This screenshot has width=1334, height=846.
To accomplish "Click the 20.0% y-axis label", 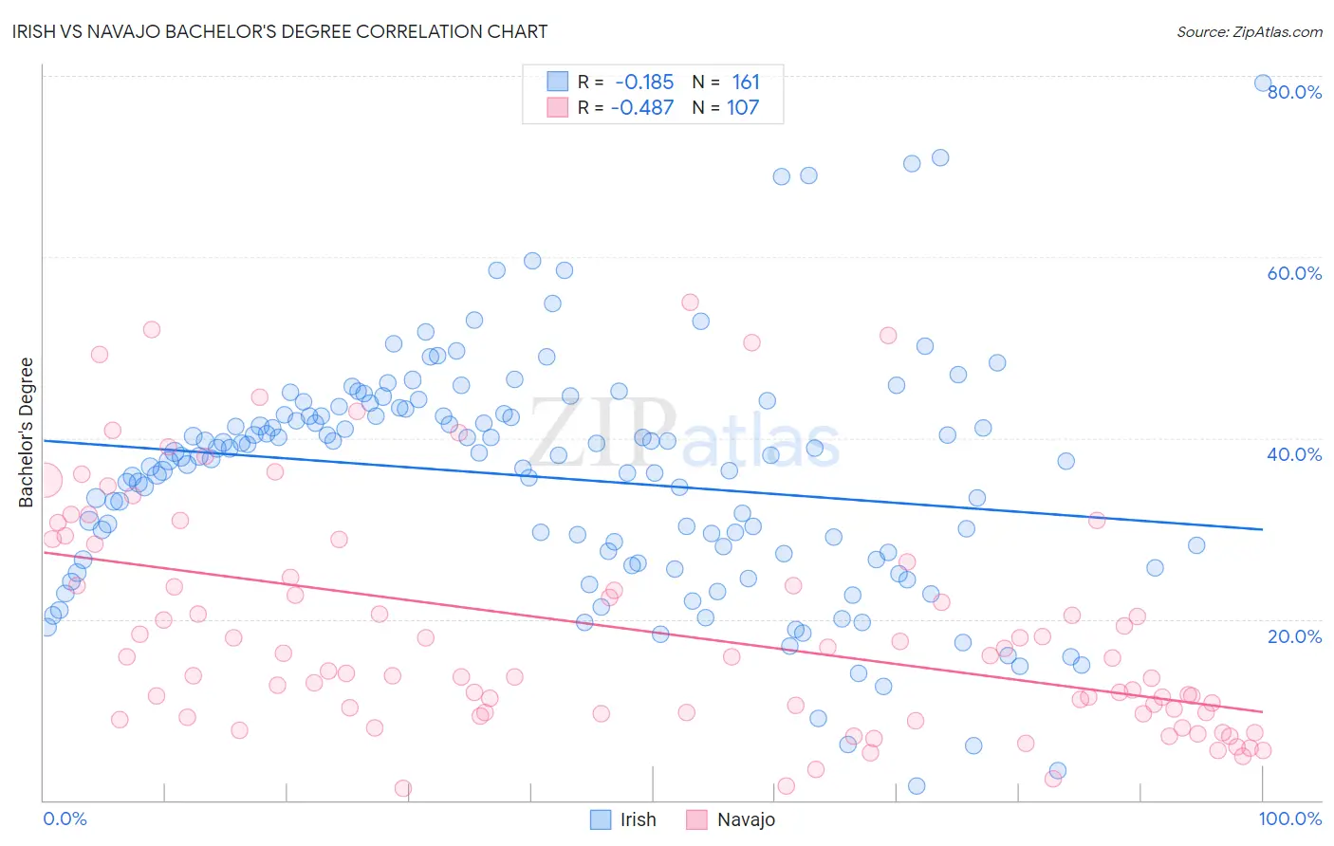I will [1294, 636].
